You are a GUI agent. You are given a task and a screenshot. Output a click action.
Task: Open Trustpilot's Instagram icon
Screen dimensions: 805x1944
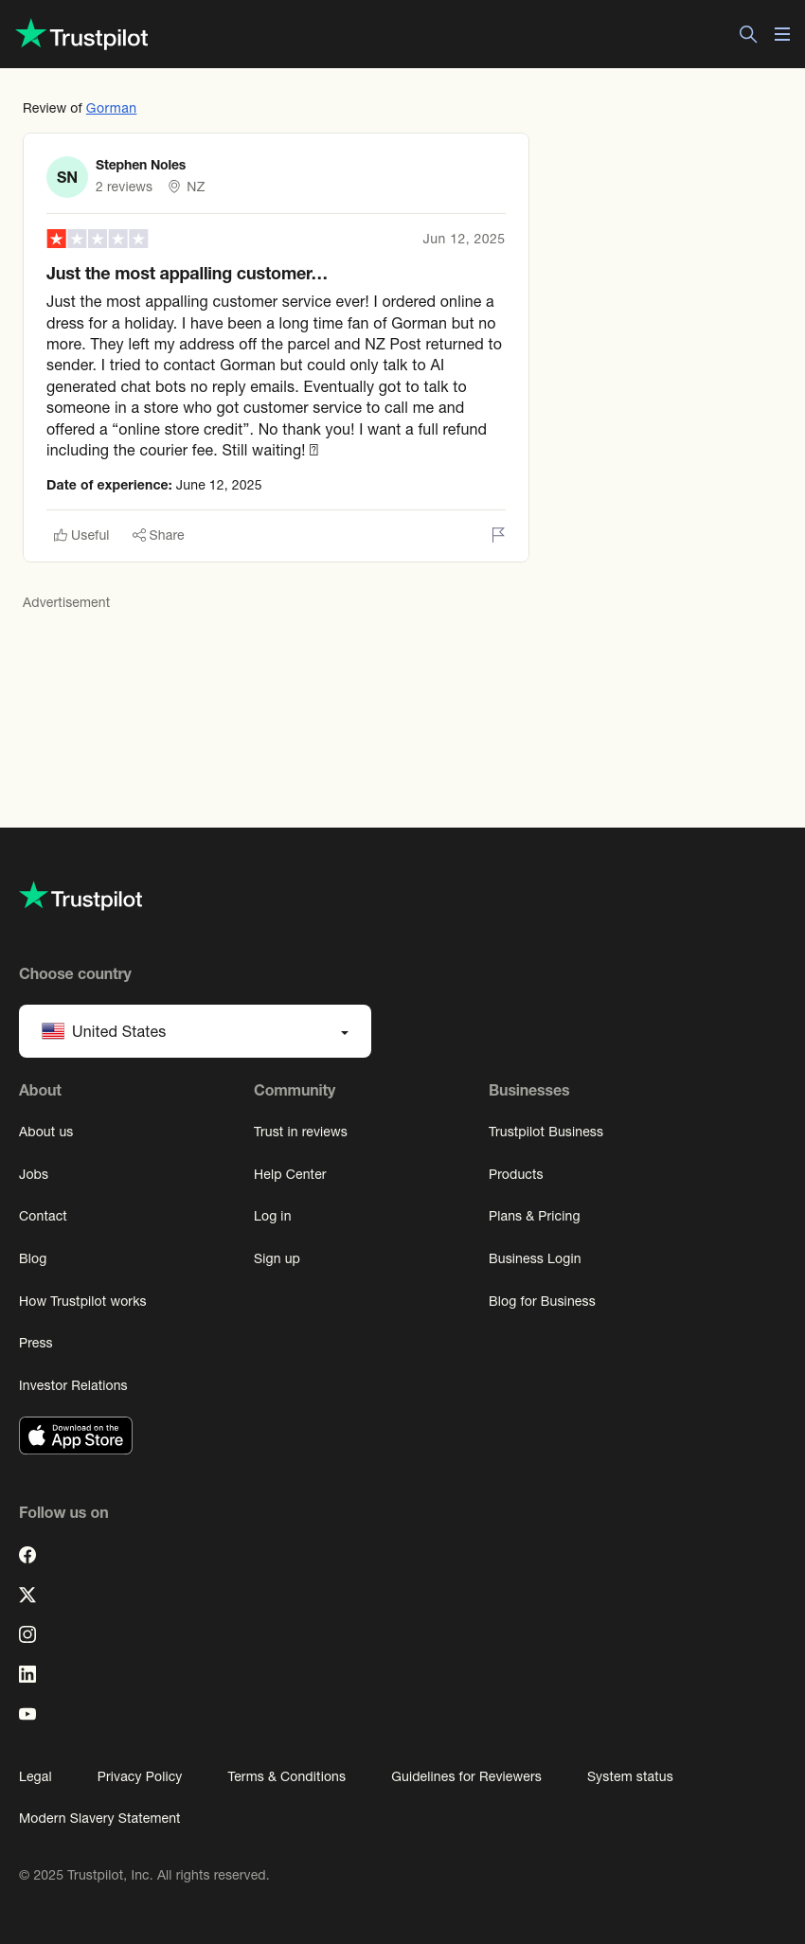(27, 1634)
